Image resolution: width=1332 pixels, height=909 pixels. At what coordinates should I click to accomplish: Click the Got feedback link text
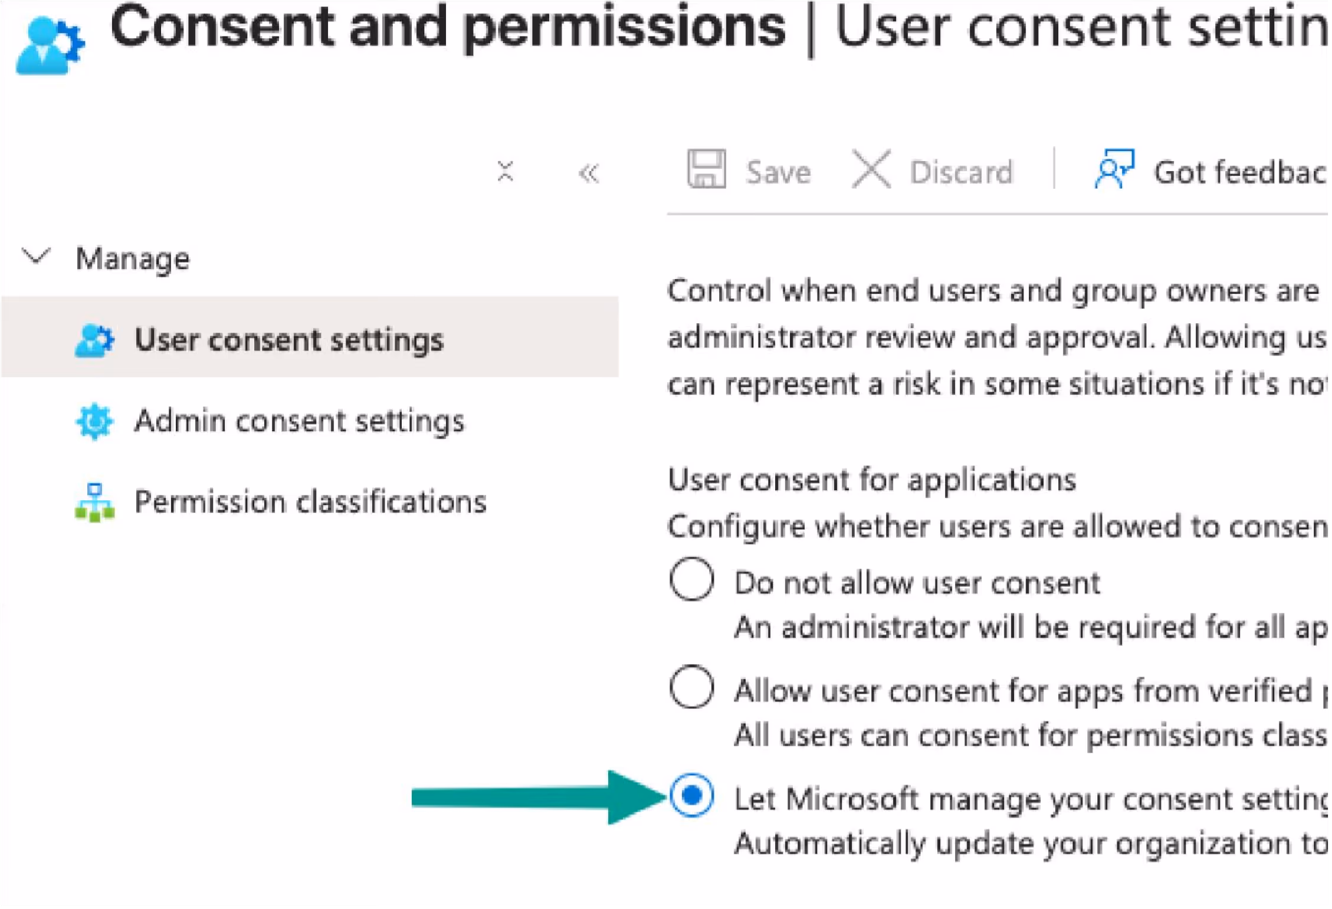point(1240,173)
